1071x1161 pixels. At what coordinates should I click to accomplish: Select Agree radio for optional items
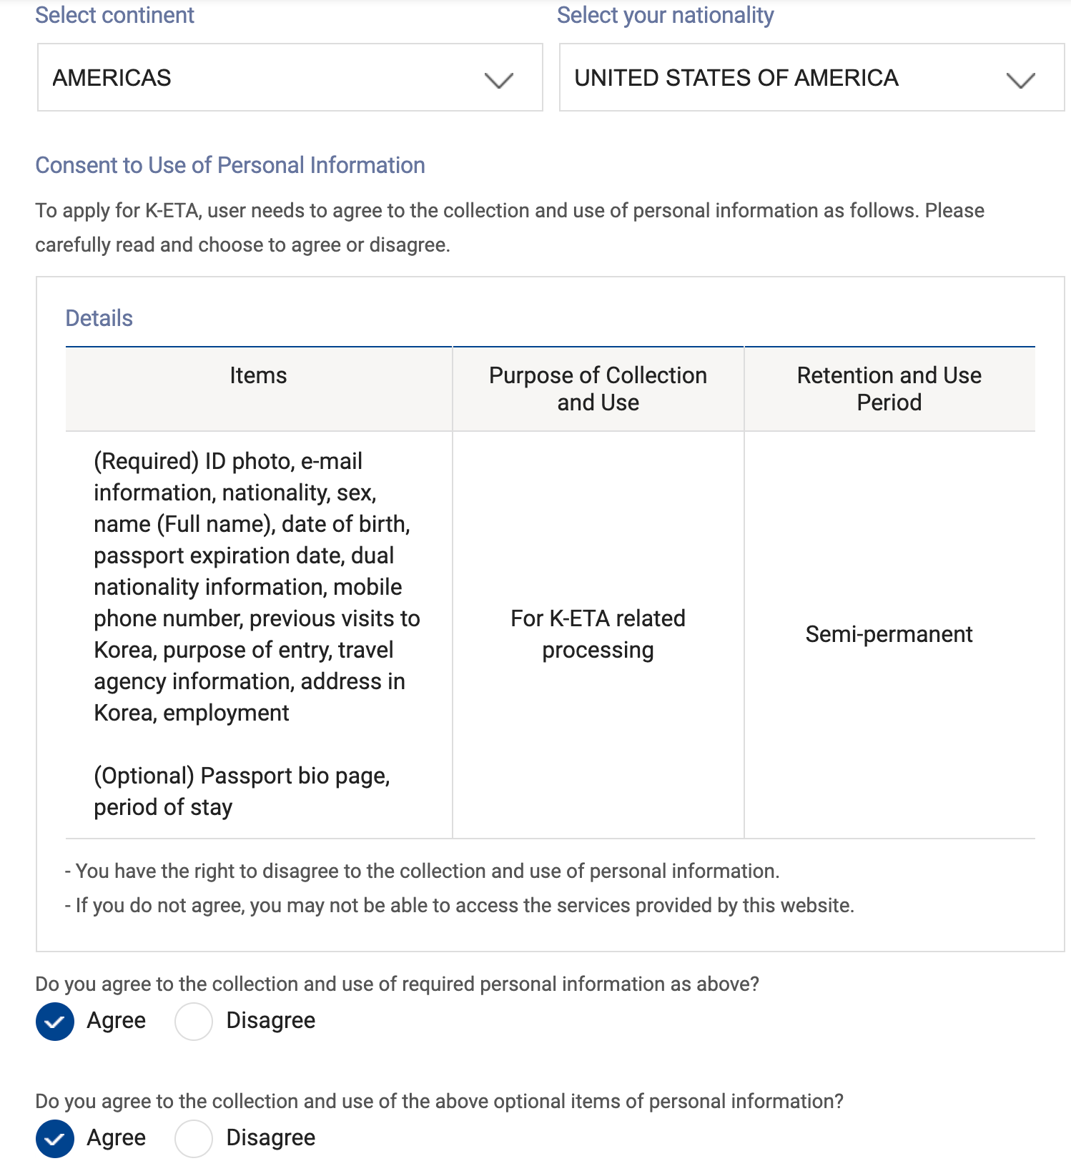point(55,1138)
